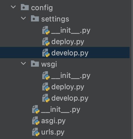
Task: Click the config folder icon
Action: click(25, 7)
